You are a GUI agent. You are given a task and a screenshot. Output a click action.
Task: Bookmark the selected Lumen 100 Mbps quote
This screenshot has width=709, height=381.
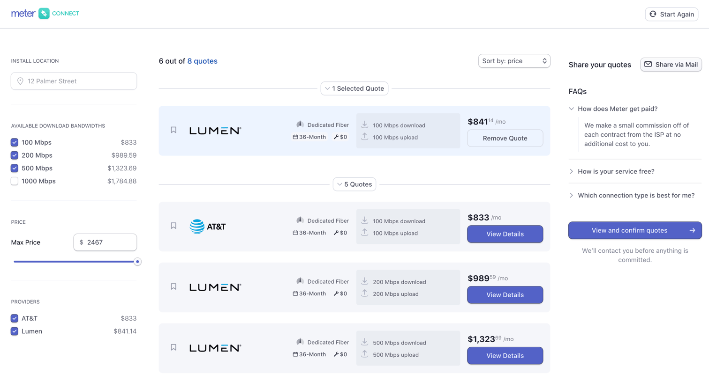(173, 130)
